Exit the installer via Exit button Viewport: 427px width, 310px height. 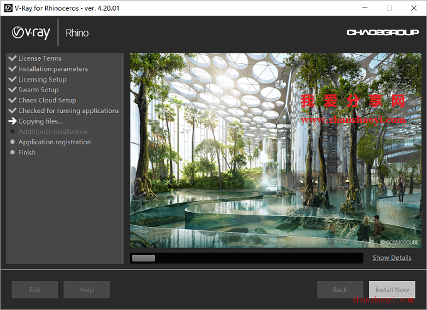click(x=35, y=289)
